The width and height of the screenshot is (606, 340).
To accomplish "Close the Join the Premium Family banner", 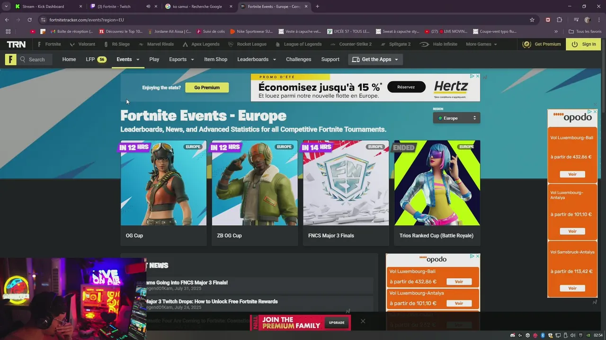I will [363, 321].
